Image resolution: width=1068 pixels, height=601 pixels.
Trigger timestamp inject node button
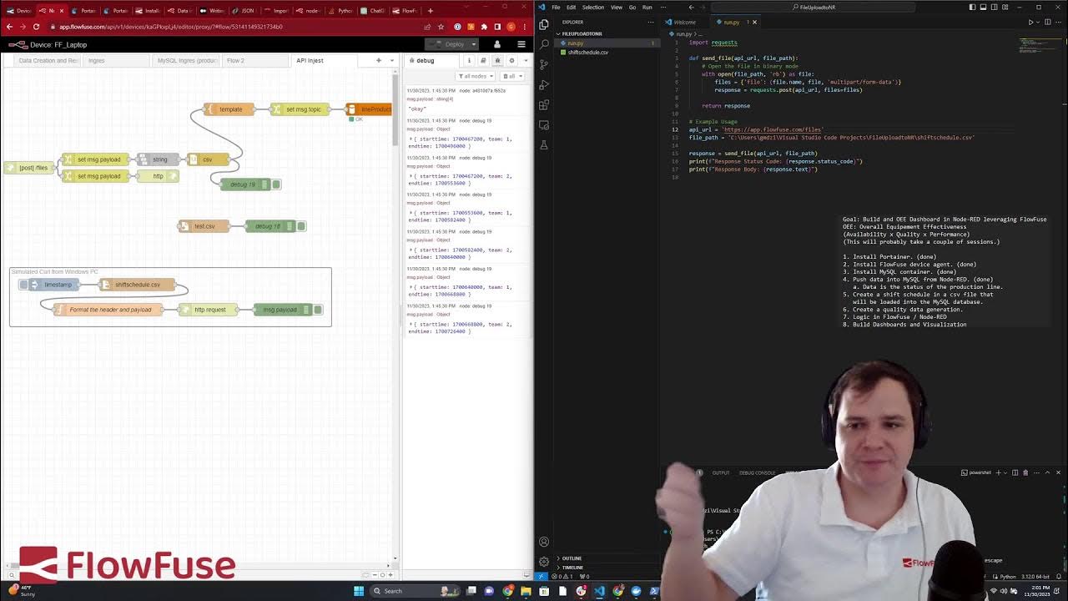coord(23,285)
